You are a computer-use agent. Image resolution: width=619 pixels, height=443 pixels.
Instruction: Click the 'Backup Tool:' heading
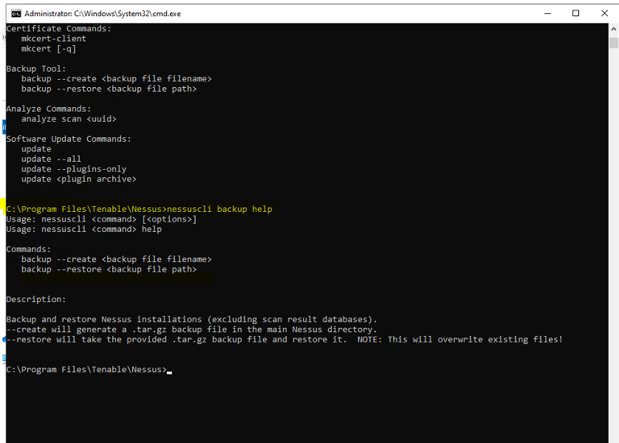tap(36, 69)
